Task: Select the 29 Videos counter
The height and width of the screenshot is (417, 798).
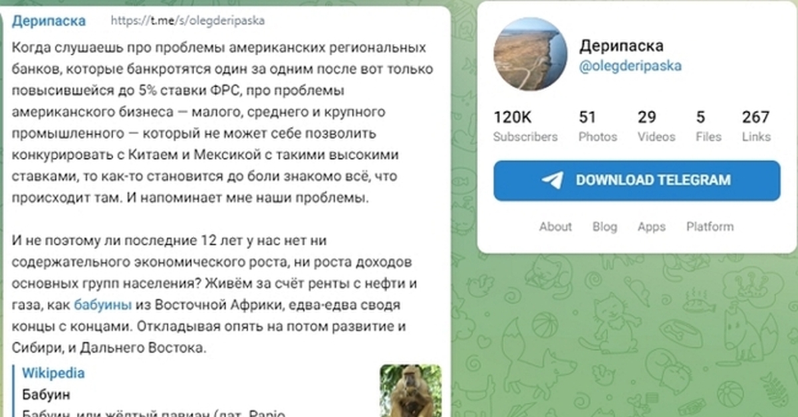Action: click(656, 126)
